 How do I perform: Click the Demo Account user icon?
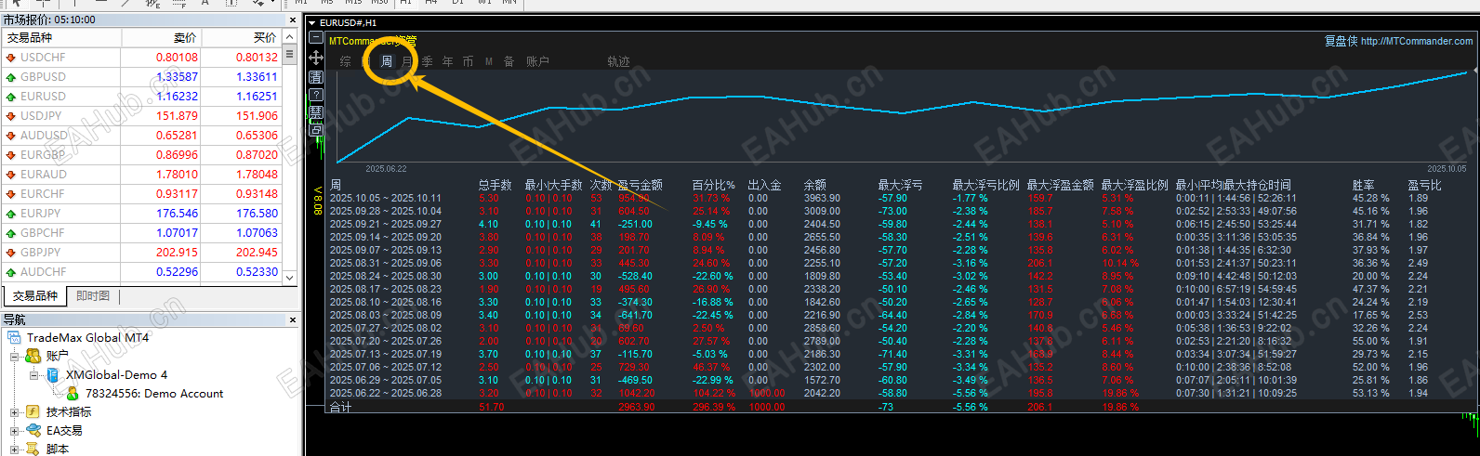pos(73,394)
